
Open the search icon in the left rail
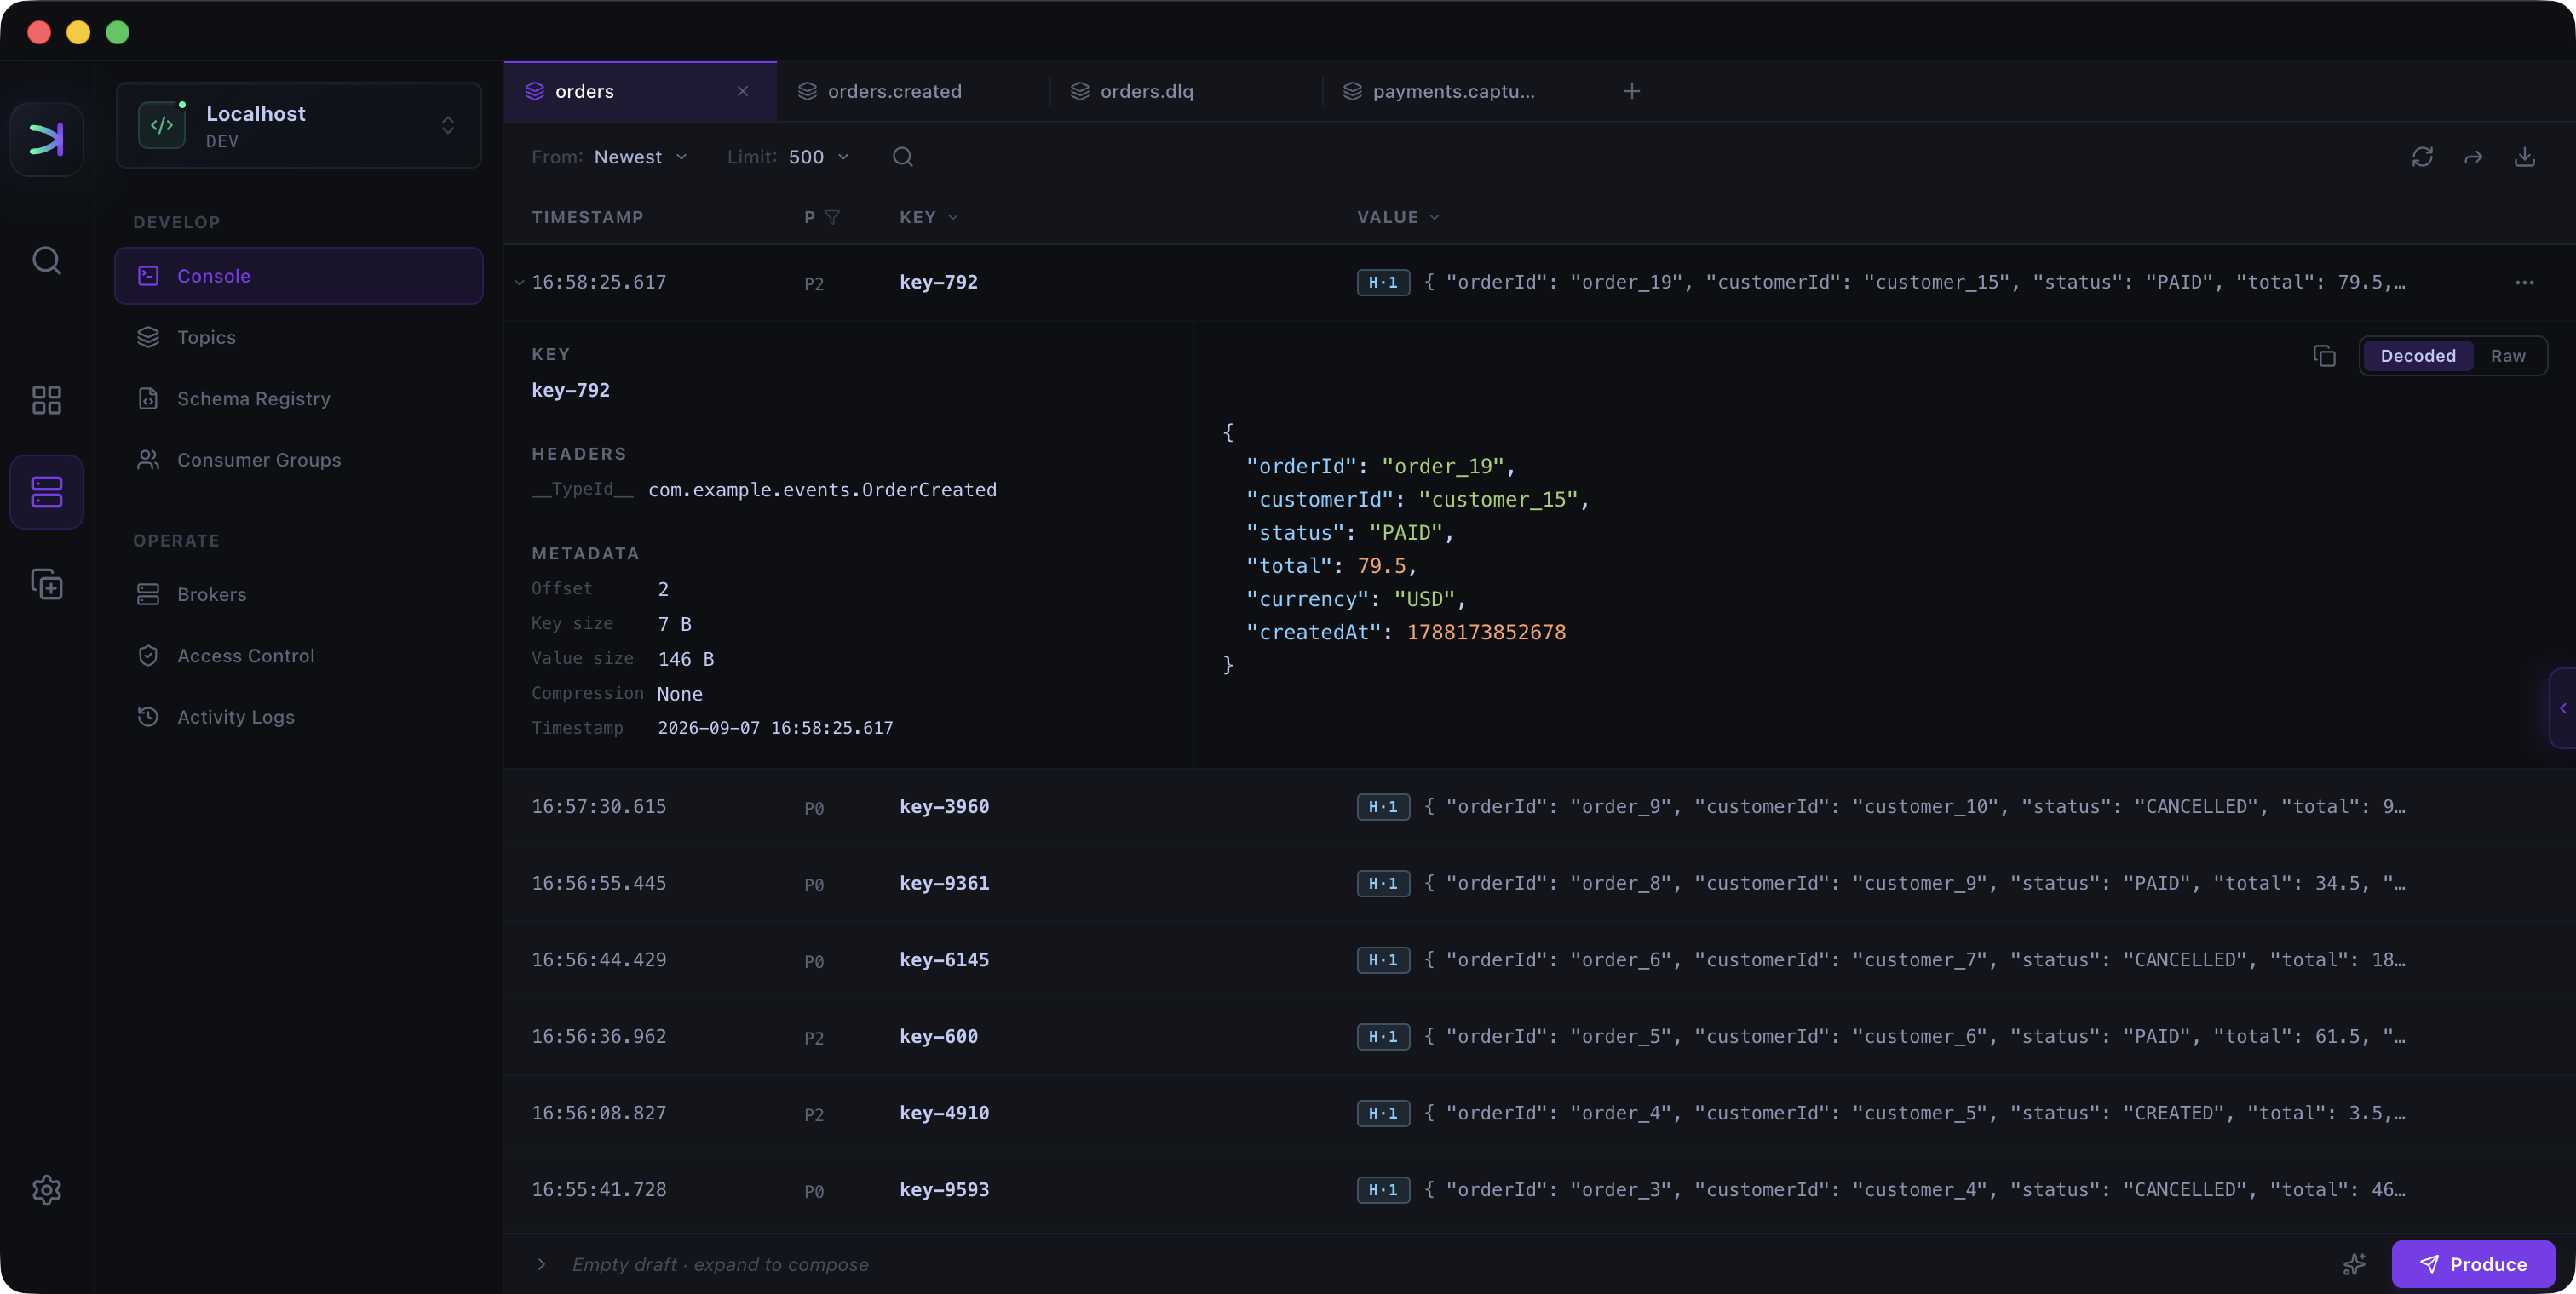46,261
